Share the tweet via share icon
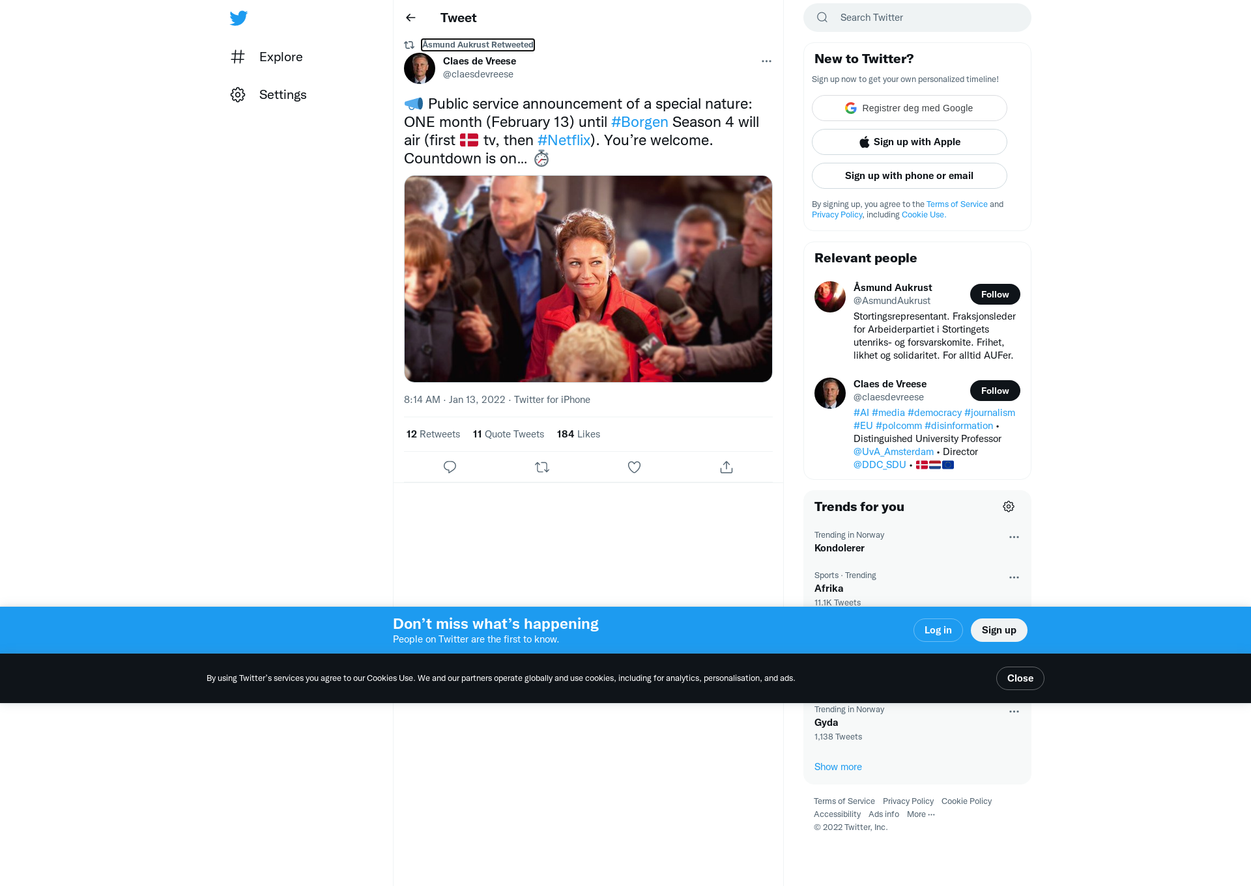Viewport: 1251px width, 886px height. (x=726, y=467)
